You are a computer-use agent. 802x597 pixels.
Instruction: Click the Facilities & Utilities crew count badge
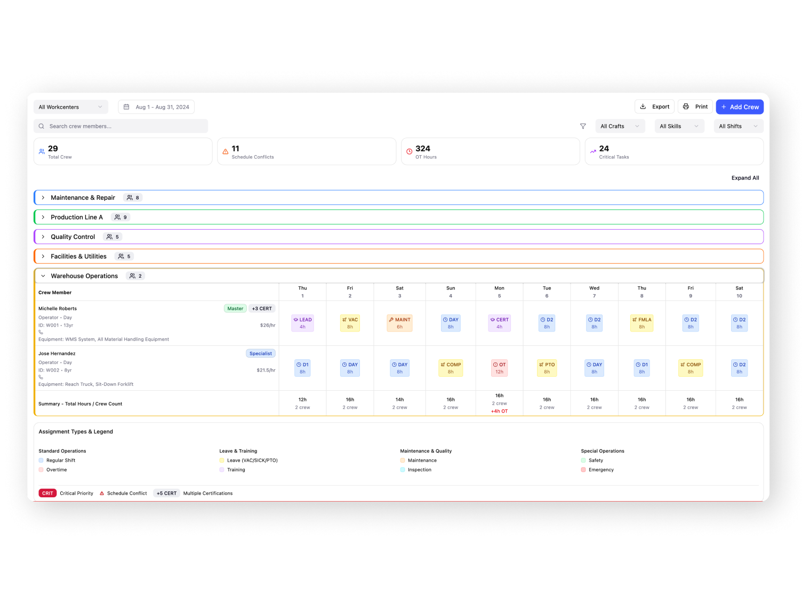tap(124, 256)
